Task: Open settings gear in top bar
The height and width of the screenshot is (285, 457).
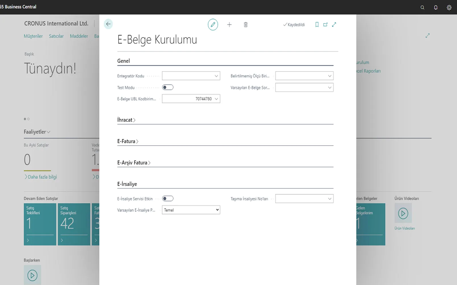Action: coord(449,7)
